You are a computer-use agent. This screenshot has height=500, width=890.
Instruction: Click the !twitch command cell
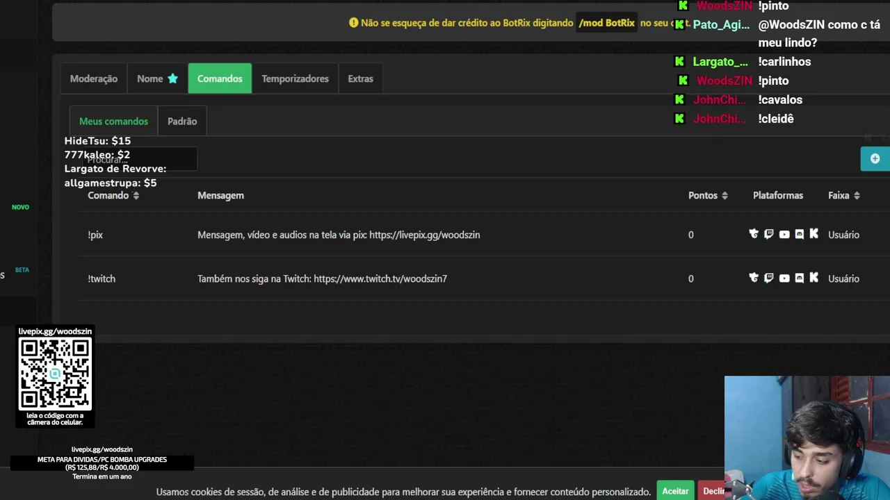(102, 278)
